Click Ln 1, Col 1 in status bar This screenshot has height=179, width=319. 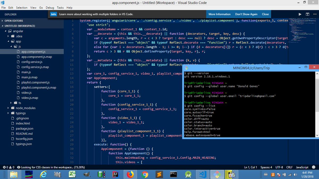pos(250,167)
